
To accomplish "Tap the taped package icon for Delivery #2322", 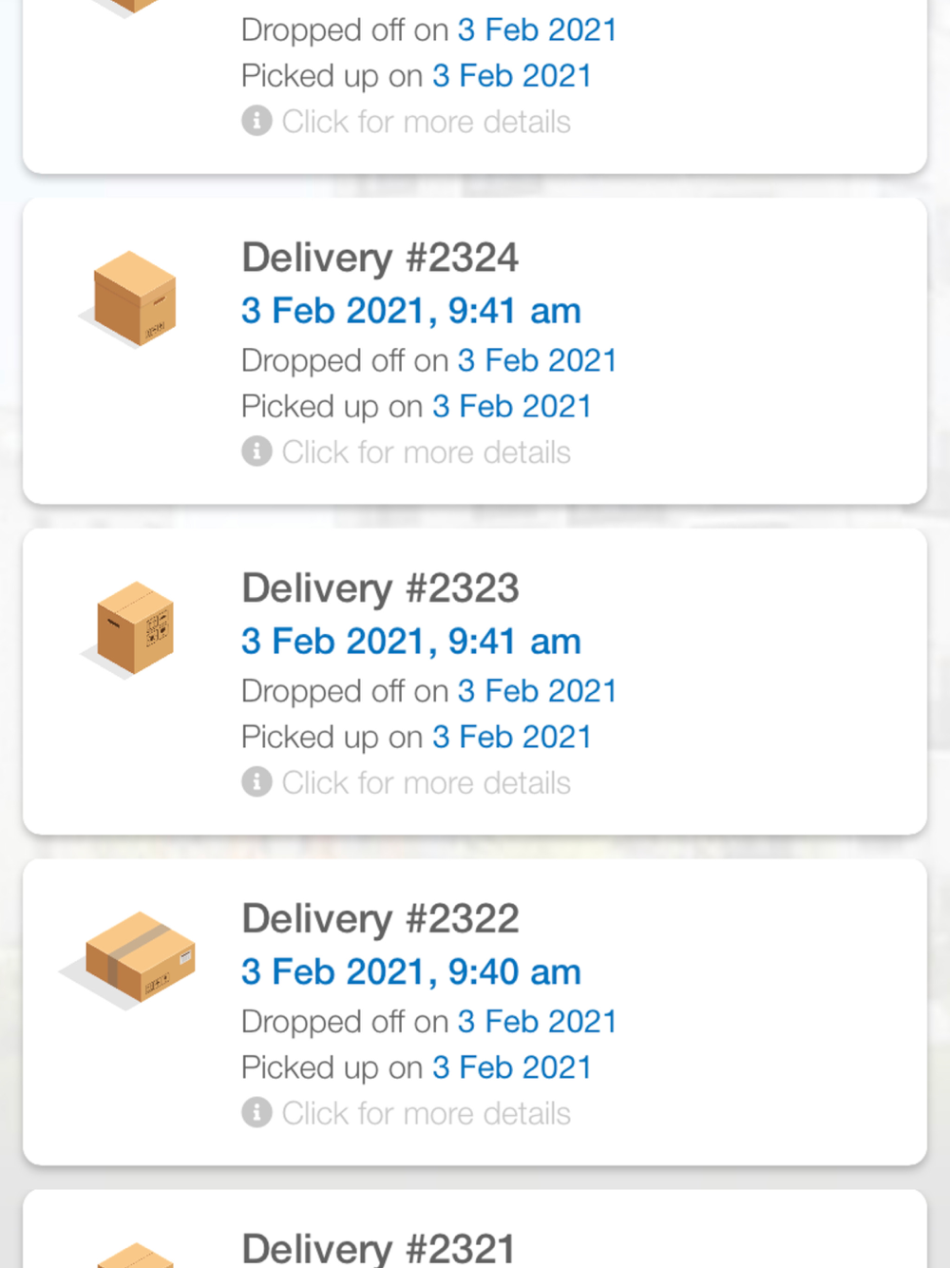I will point(129,960).
